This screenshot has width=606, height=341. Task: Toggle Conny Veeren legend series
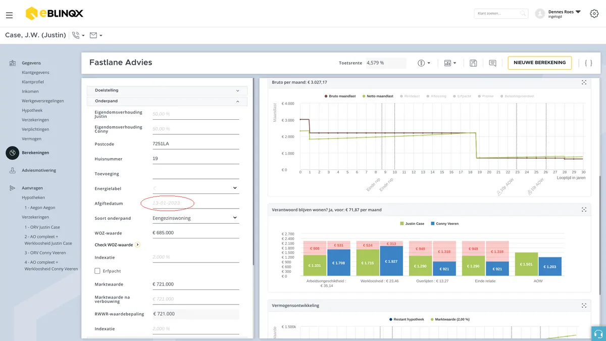(x=444, y=223)
